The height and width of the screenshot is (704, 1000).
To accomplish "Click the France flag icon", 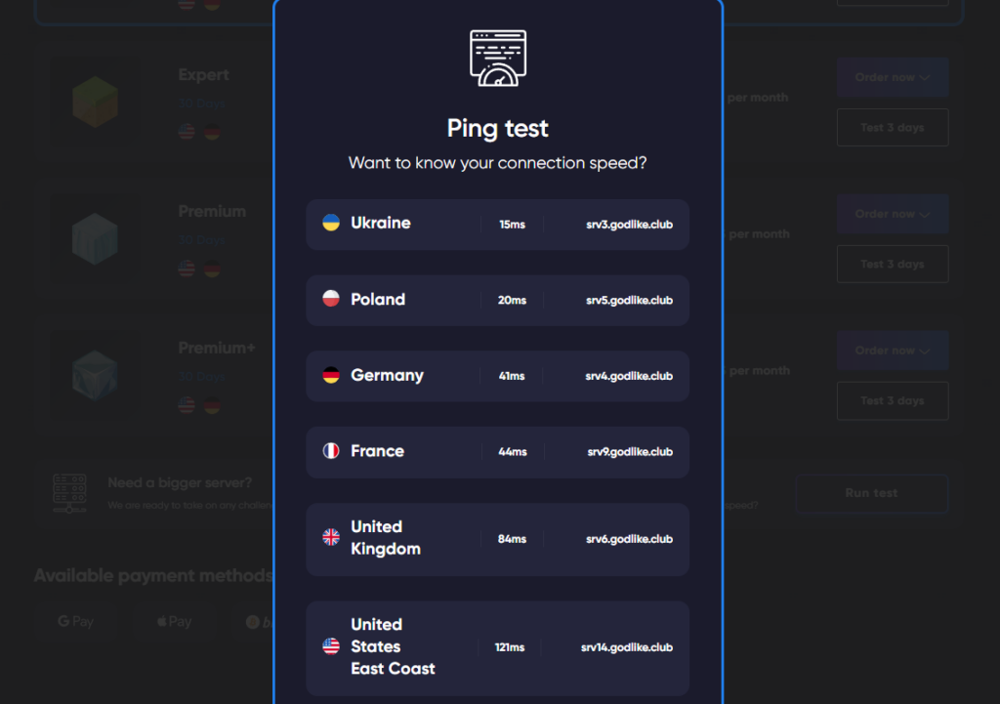I will (x=331, y=451).
